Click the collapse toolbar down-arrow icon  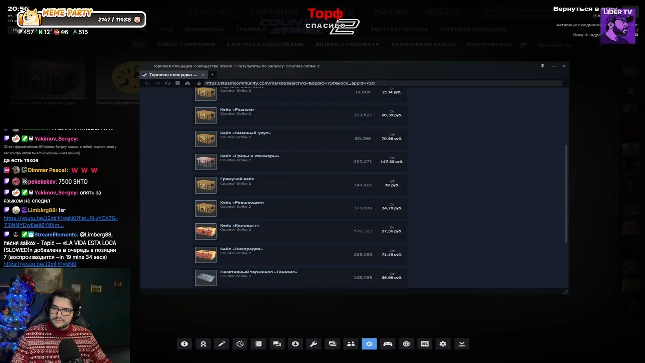(462, 344)
